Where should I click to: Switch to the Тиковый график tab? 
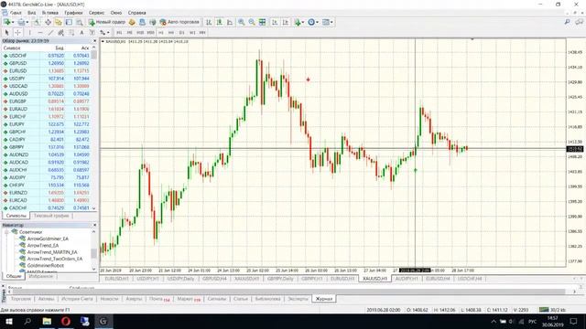51,216
